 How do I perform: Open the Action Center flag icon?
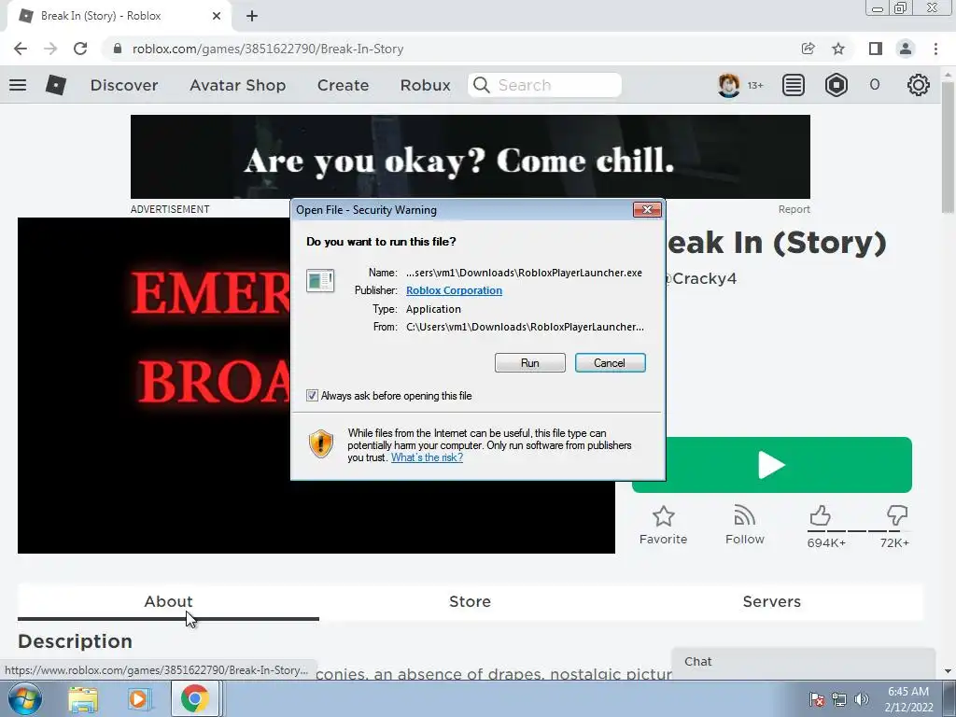click(817, 699)
